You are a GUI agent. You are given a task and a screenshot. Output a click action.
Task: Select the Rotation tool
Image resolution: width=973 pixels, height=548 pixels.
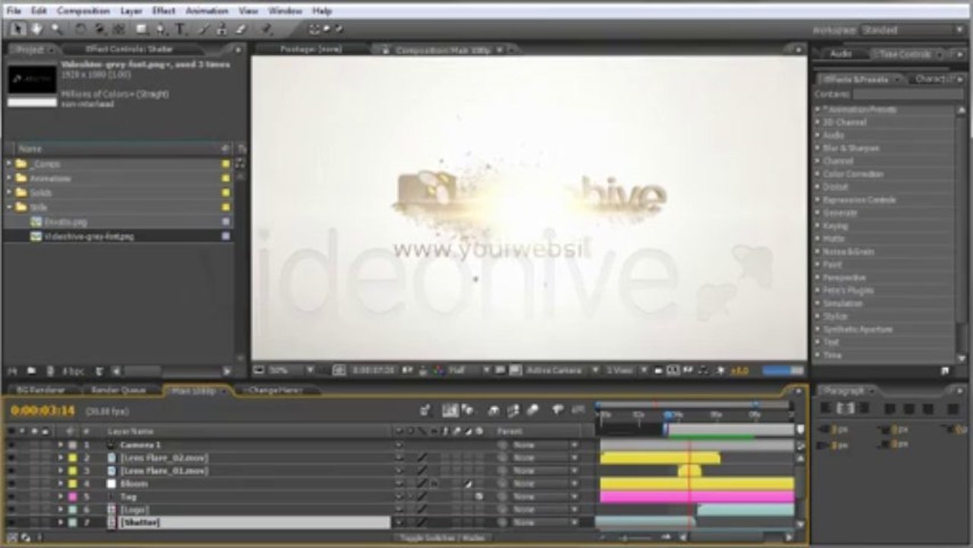(81, 29)
